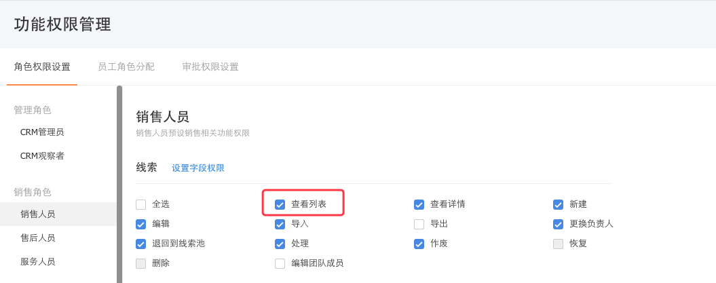Check the 全选 checkbox

[x=141, y=204]
